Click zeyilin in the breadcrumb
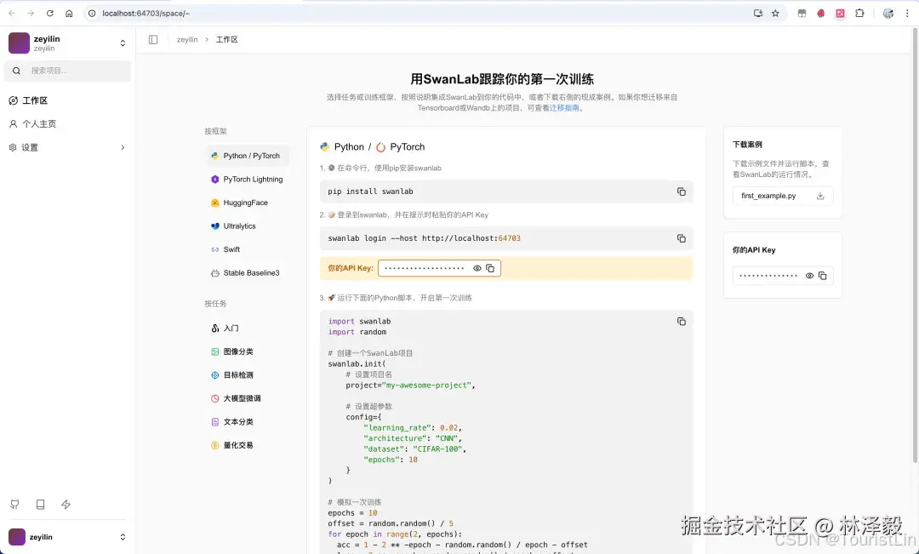919x554 pixels. (187, 40)
